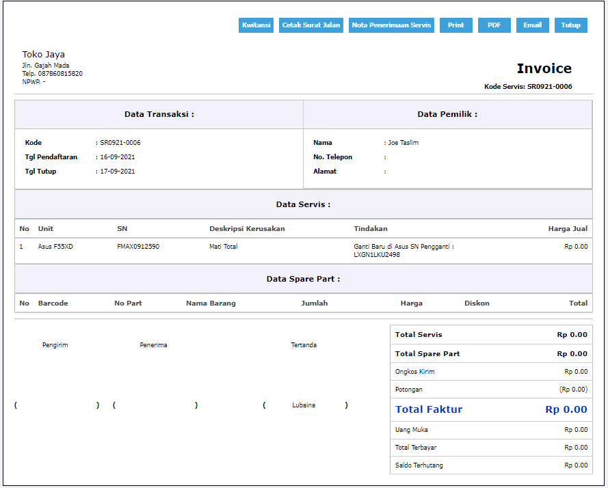The image size is (608, 488).
Task: Click the Total Terbayar label
Action: [x=416, y=448]
